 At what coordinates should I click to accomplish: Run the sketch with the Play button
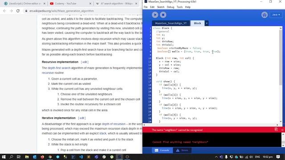155,15
